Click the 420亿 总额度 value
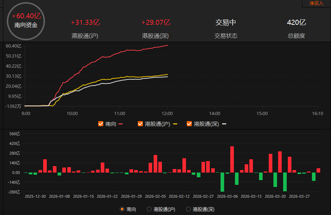The height and width of the screenshot is (215, 331). click(x=296, y=22)
